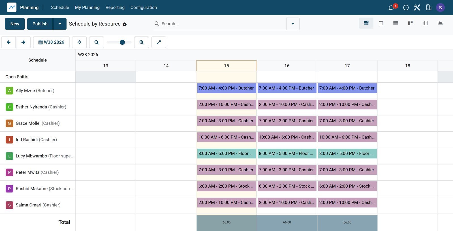Click the focus today crosshair icon
The height and width of the screenshot is (231, 453).
79,42
